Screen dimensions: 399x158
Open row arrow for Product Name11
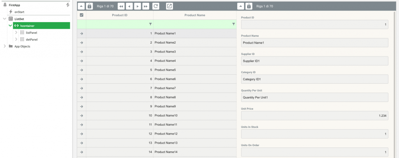pyautogui.click(x=81, y=125)
